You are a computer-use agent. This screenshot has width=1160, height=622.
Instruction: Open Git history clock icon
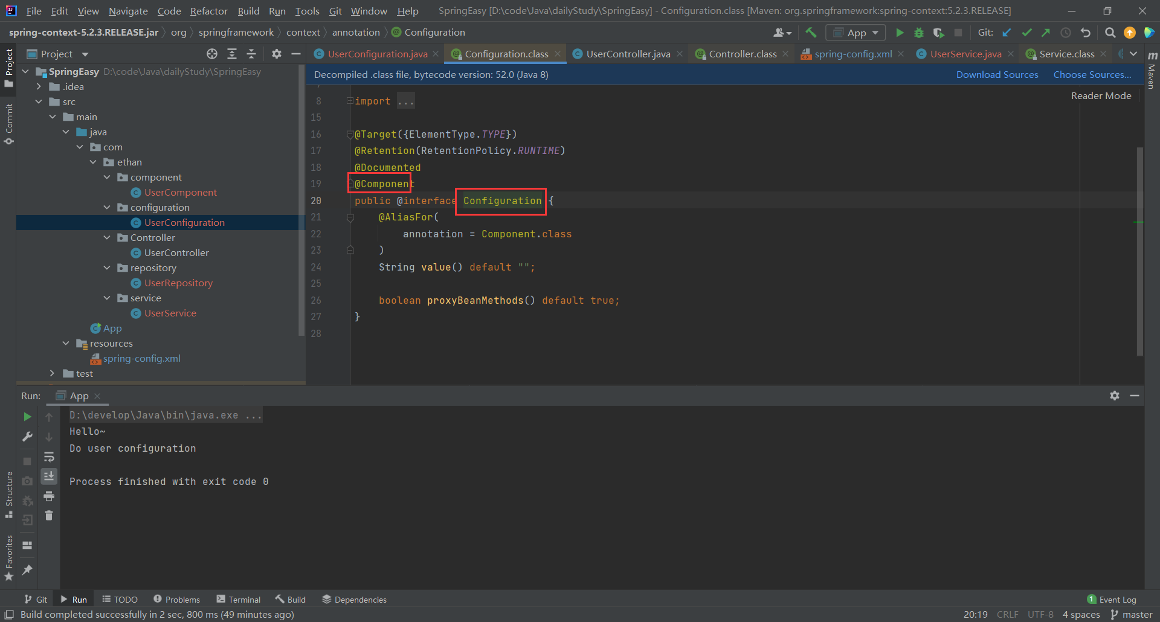point(1066,33)
